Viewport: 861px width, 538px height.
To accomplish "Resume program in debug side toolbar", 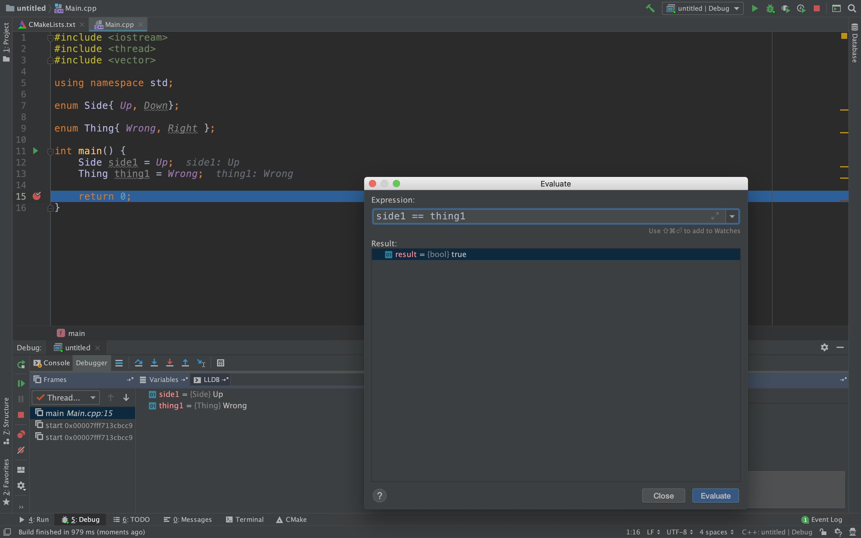I will coord(21,383).
